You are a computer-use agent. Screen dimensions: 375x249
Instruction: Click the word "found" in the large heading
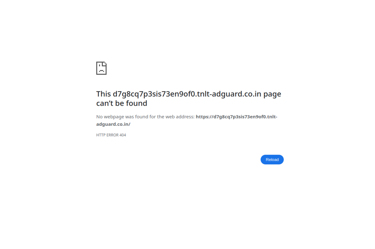point(137,103)
